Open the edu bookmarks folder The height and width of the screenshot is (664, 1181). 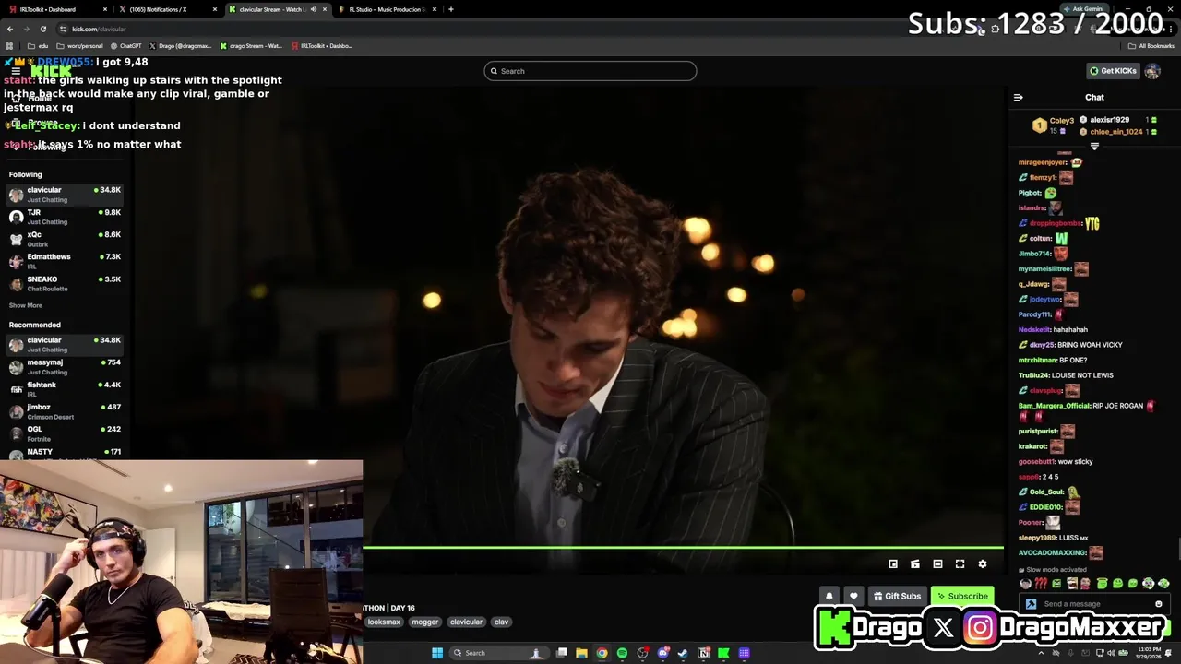coord(38,45)
